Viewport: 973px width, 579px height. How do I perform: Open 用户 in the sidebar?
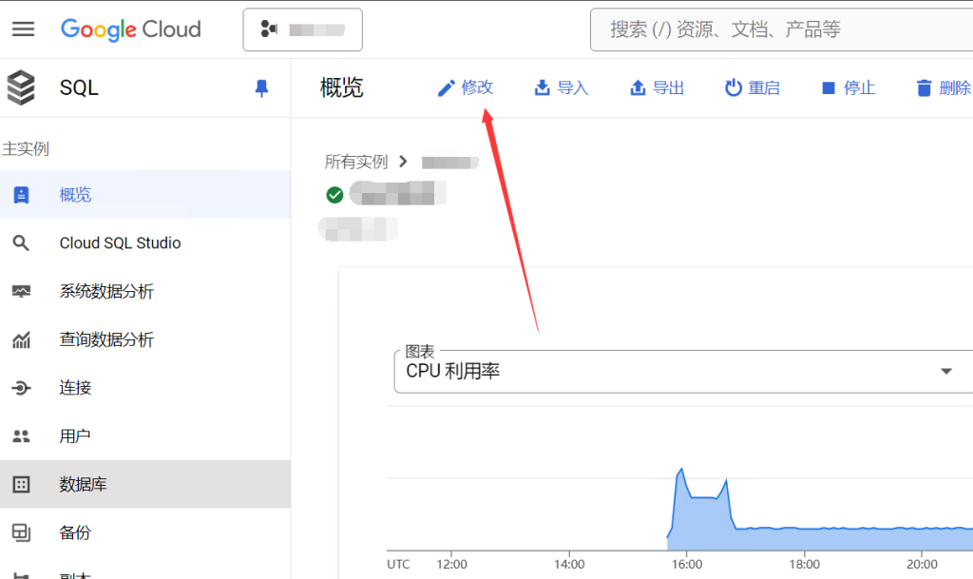point(145,436)
